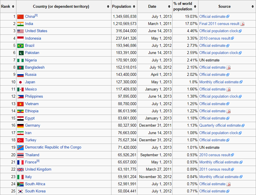
Task: Sort by Date using header sort arrows
Action: tap(169, 6)
